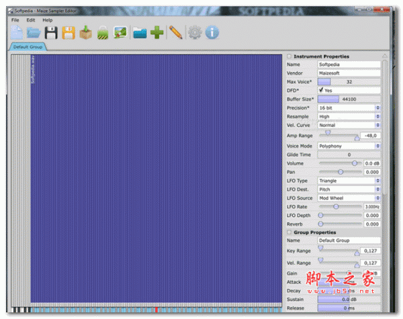403x319 pixels.
Task: Click the box with green arrow import icon
Action: coord(85,32)
